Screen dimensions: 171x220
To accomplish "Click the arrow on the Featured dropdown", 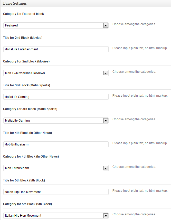I will click(x=106, y=25).
